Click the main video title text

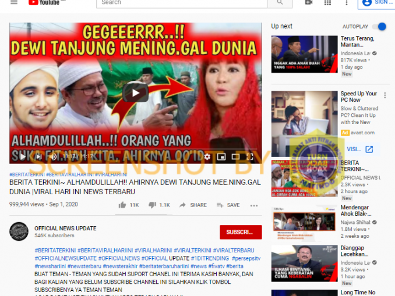coord(135,187)
